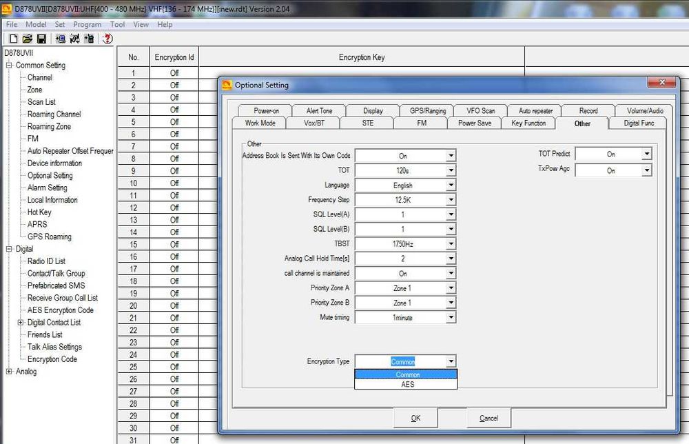
Task: Open the Priority Zone B dropdown
Action: 451,303
